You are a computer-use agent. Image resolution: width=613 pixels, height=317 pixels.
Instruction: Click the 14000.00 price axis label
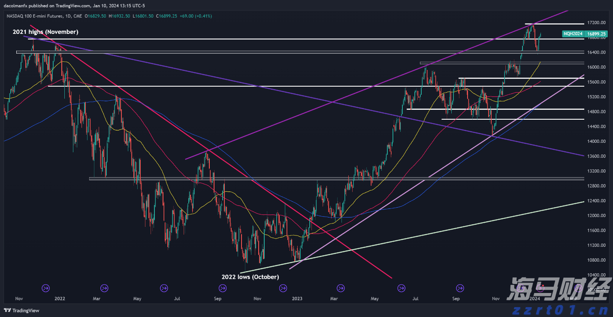pos(596,142)
